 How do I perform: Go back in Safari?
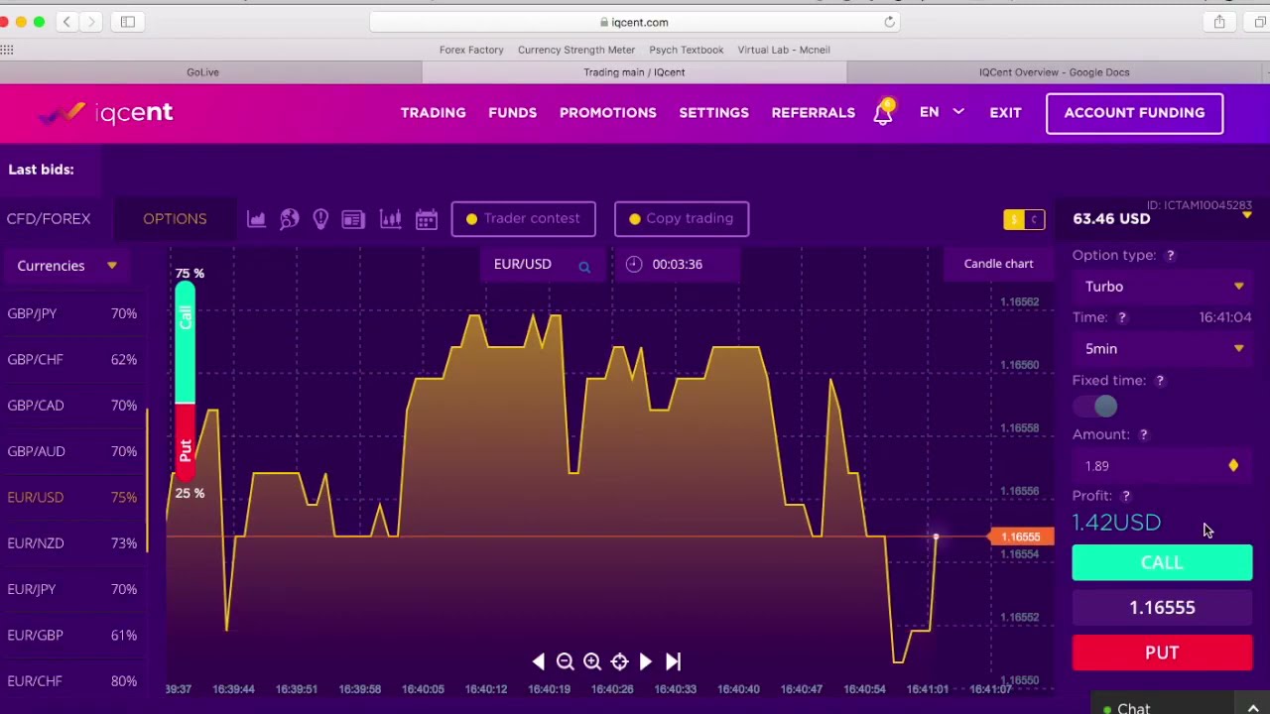click(x=66, y=22)
